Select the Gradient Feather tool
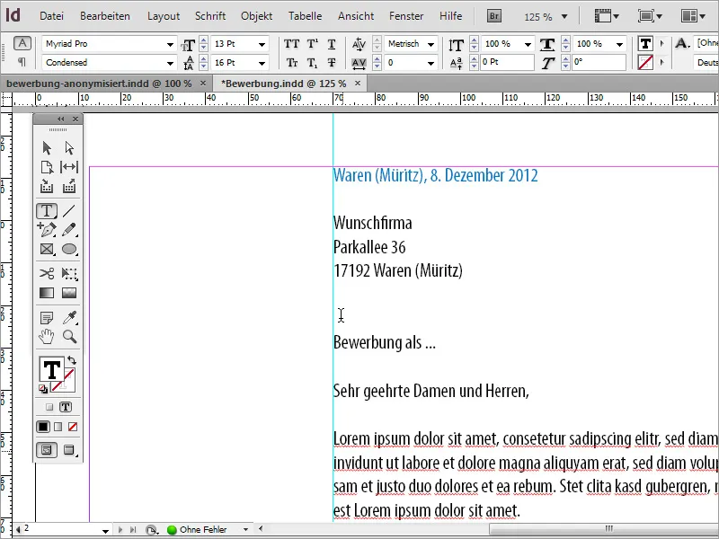 click(x=69, y=293)
